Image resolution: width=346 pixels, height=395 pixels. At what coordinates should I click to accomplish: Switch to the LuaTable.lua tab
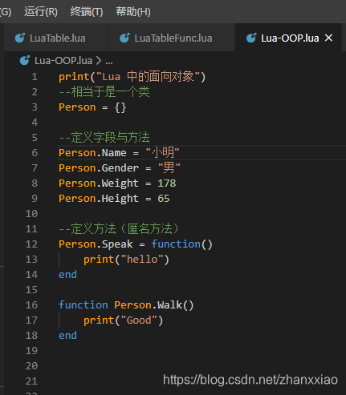click(x=56, y=38)
